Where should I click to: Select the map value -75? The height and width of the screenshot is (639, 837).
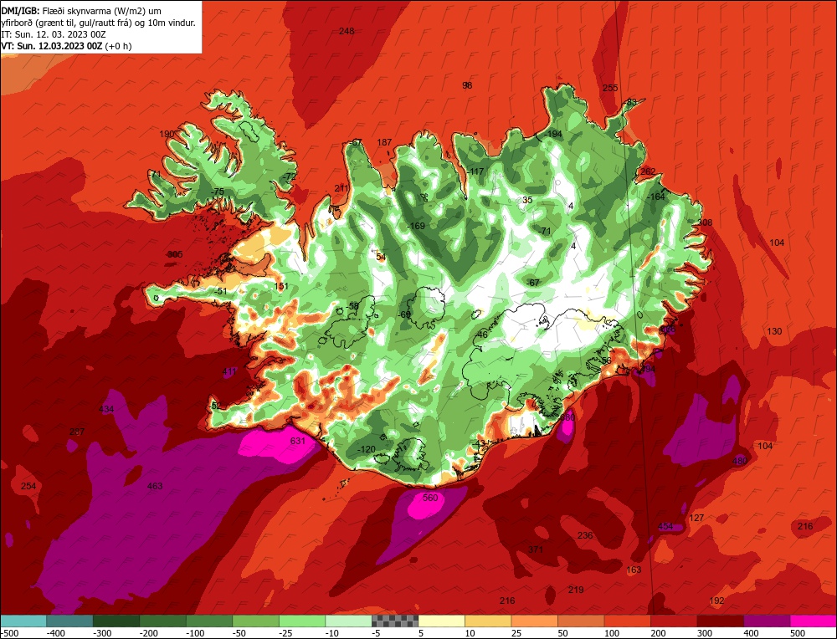pyautogui.click(x=217, y=192)
